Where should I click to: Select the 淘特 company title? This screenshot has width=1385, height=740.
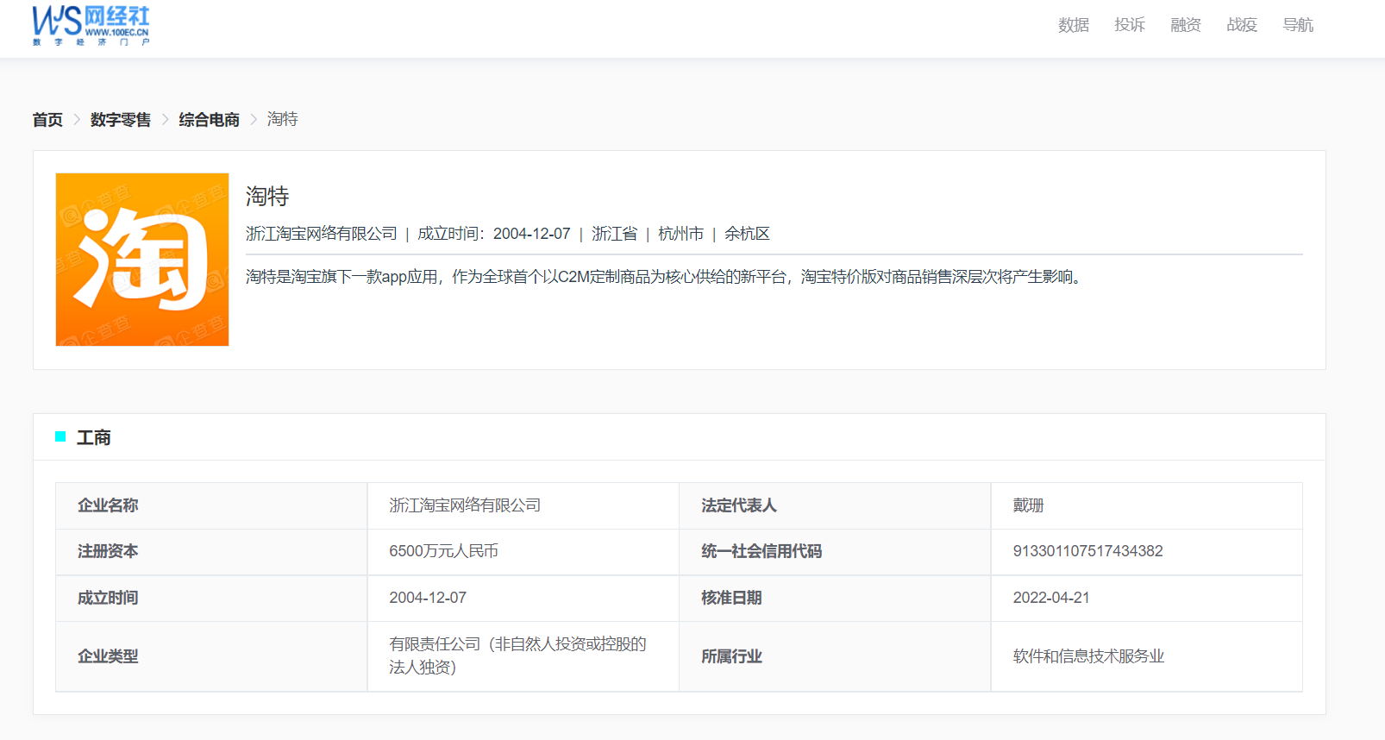[x=267, y=197]
